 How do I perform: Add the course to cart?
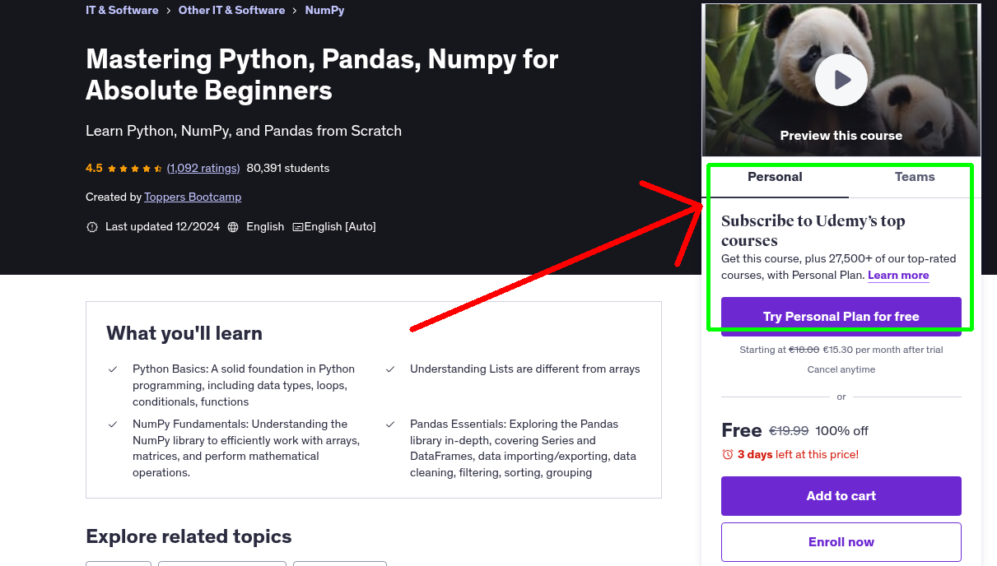click(x=841, y=496)
